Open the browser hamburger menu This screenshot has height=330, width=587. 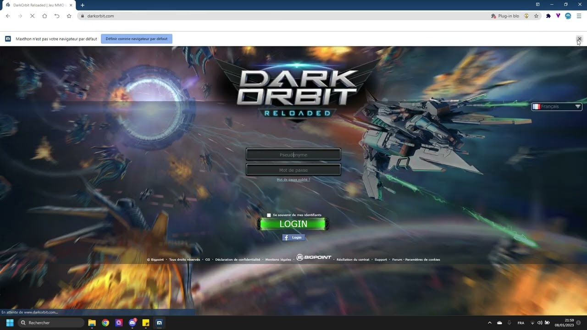(579, 16)
